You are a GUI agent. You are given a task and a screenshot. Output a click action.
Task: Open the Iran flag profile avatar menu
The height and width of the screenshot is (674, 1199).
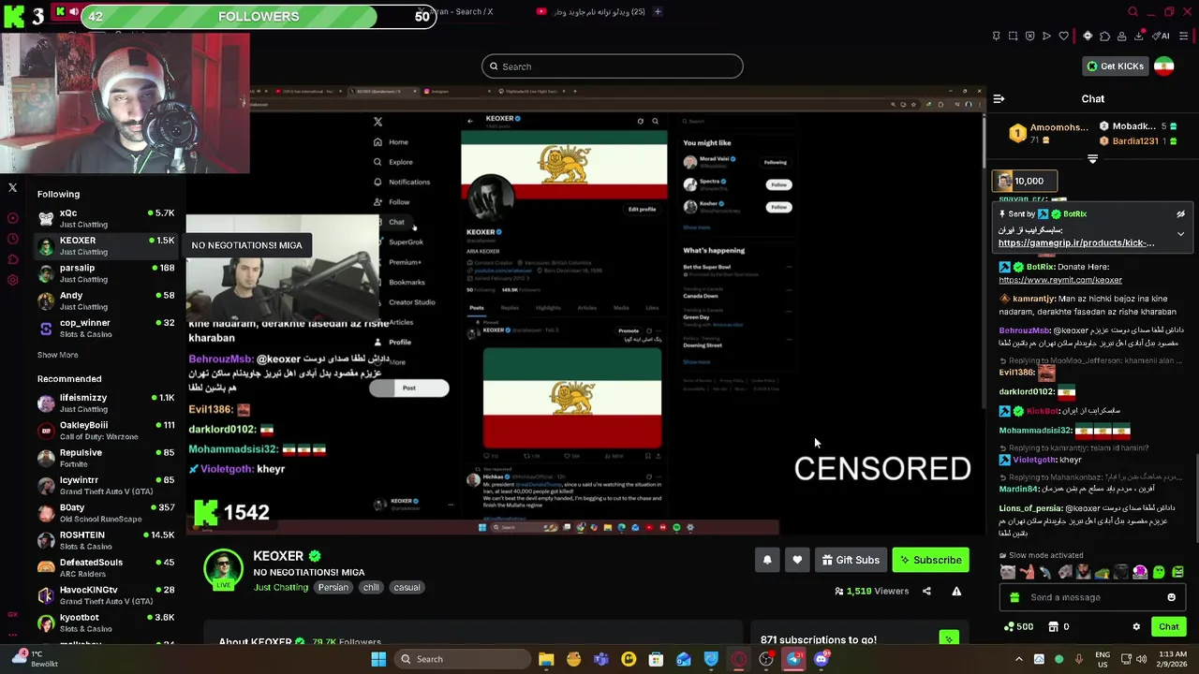[1163, 66]
